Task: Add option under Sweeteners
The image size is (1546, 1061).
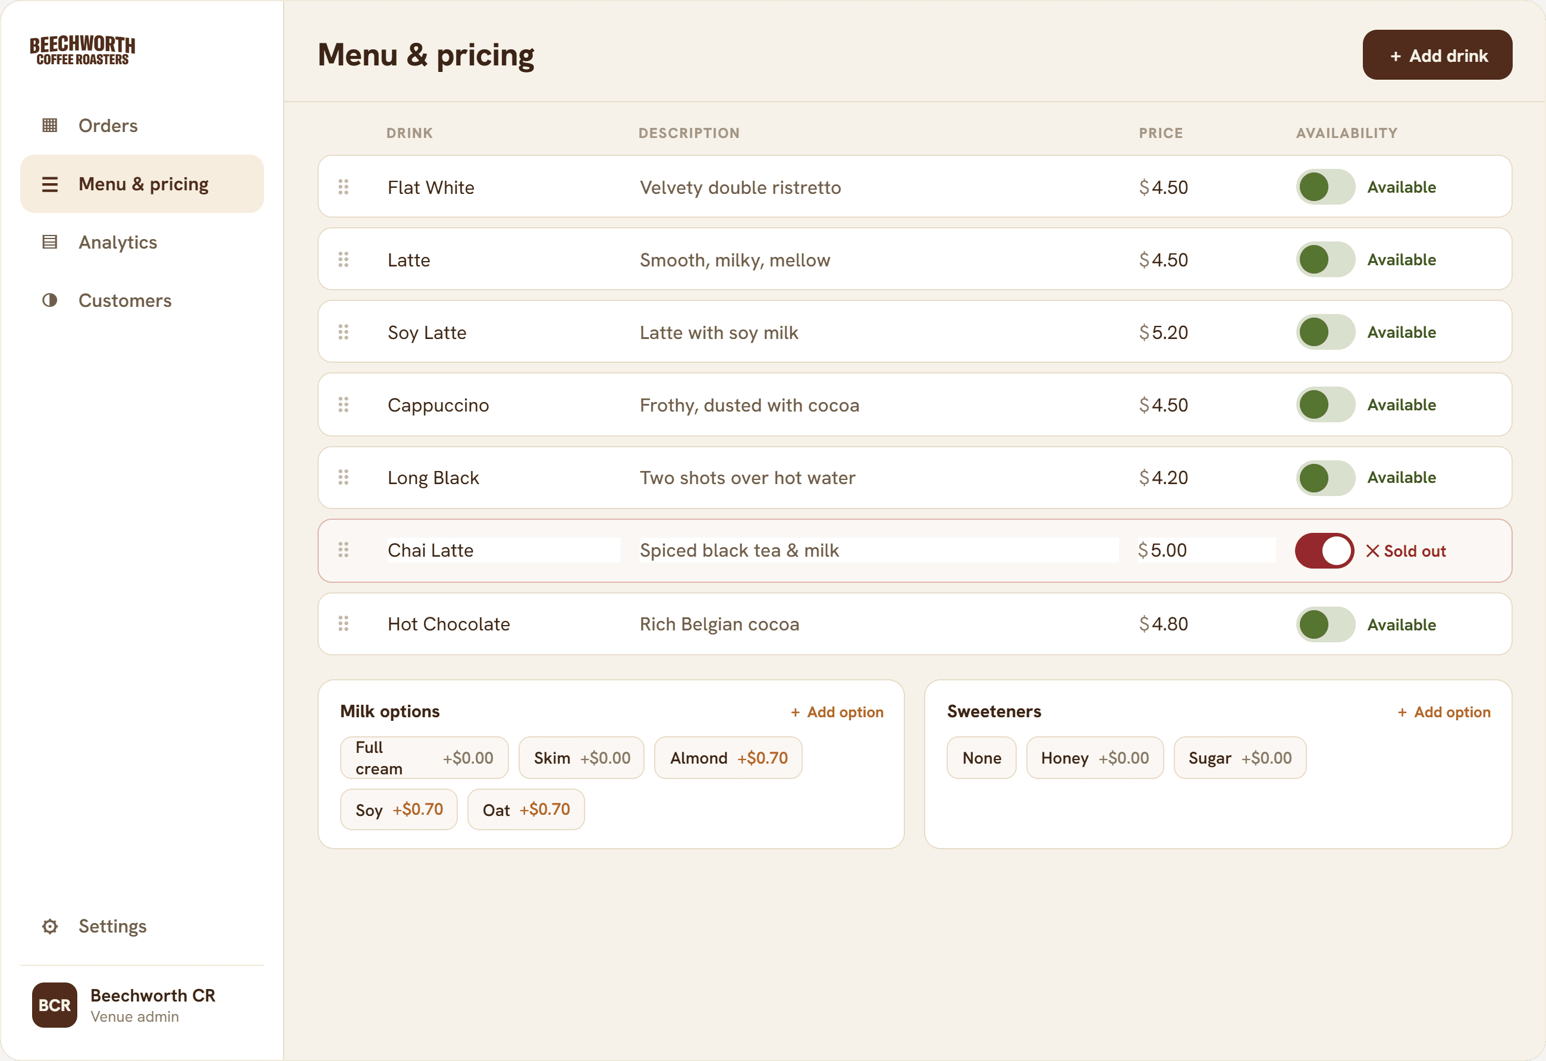Action: point(1444,712)
